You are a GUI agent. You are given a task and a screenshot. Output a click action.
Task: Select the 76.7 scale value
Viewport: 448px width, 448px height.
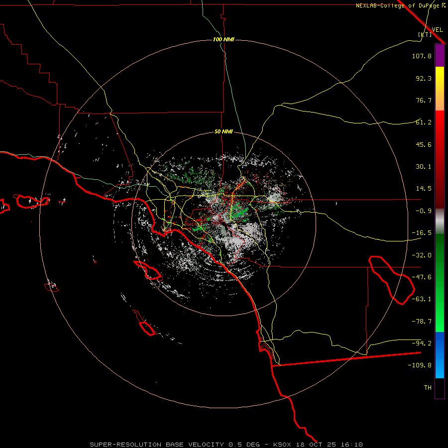pyautogui.click(x=424, y=100)
